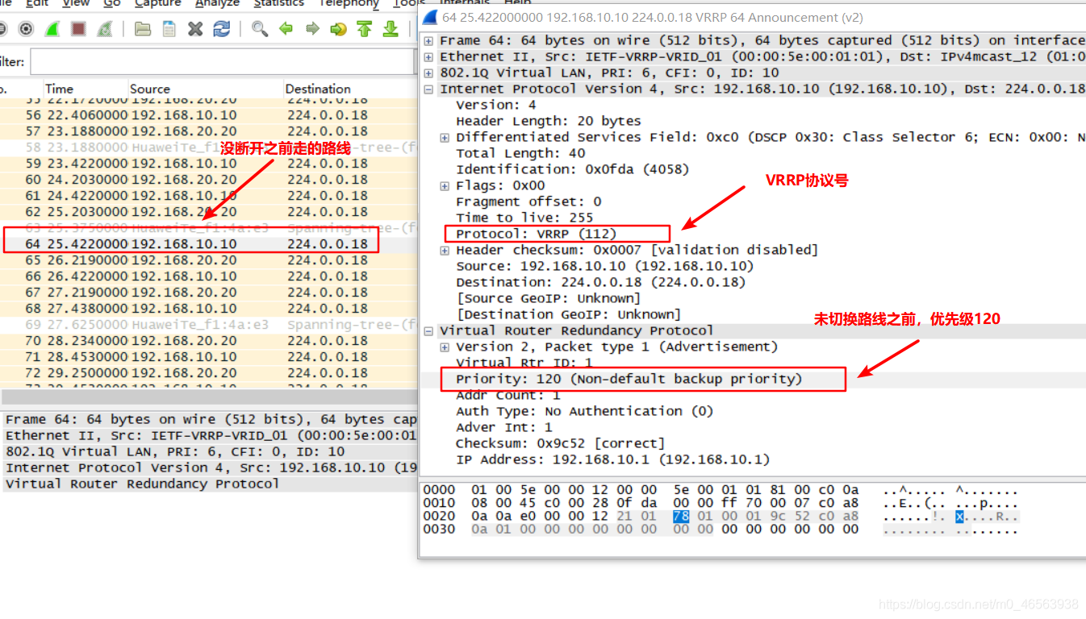Find a packet (magnifier icon)
Screen dimensions: 1086x619
tap(260, 29)
